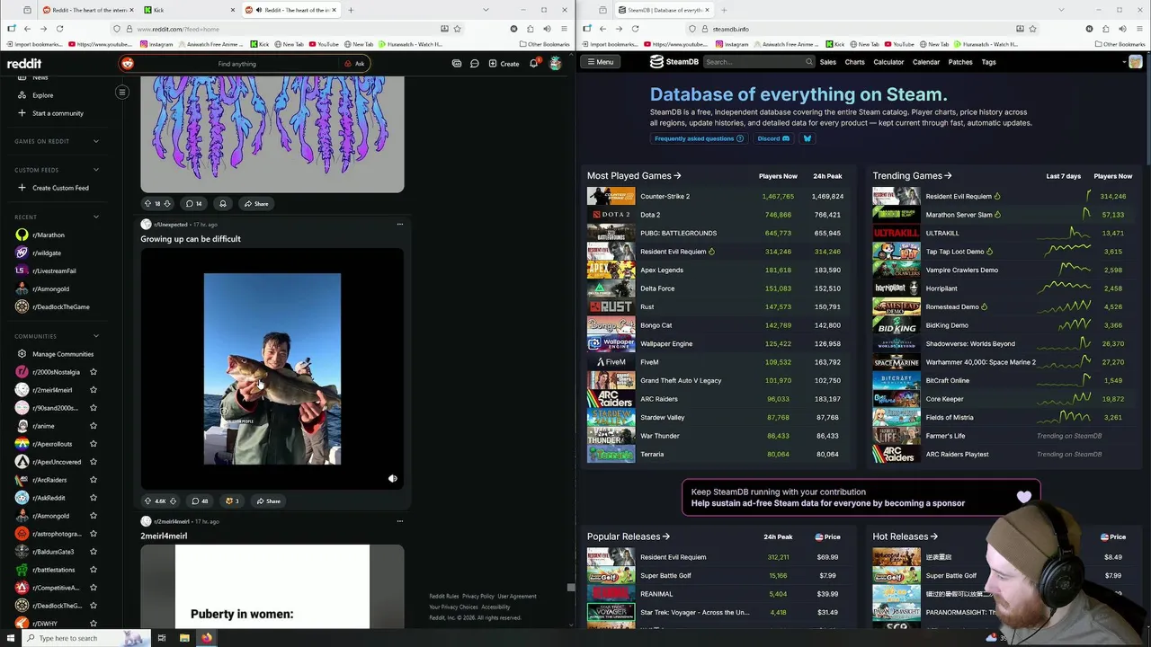
Task: Open Resident Evil Requiem thumbnail in Trending Games
Action: (896, 196)
